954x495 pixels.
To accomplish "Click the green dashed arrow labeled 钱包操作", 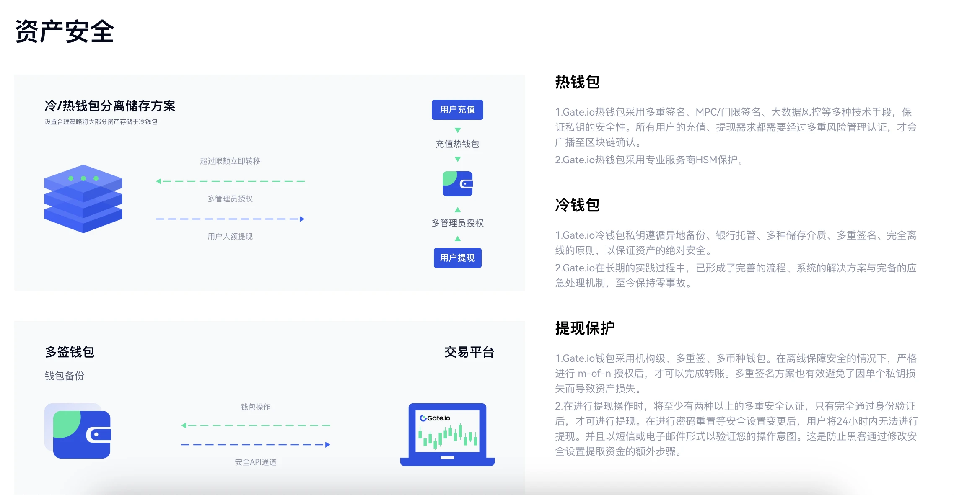I will pyautogui.click(x=255, y=425).
